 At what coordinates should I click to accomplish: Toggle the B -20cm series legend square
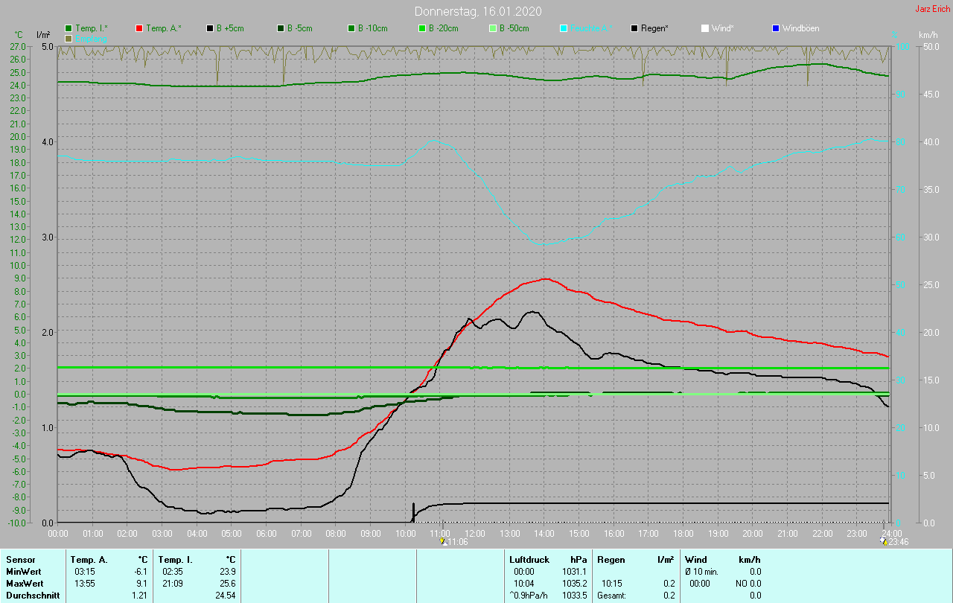(421, 28)
